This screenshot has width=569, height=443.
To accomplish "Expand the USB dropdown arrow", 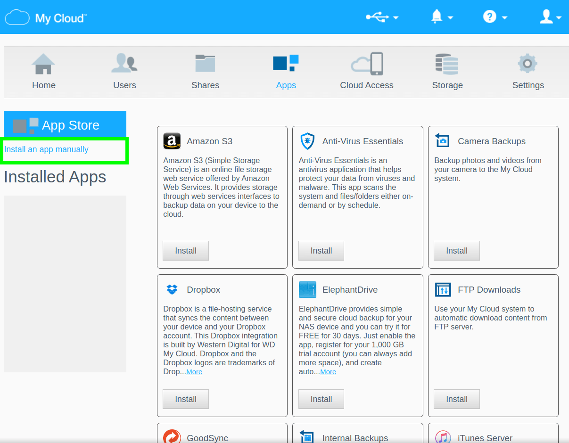I will pos(396,18).
